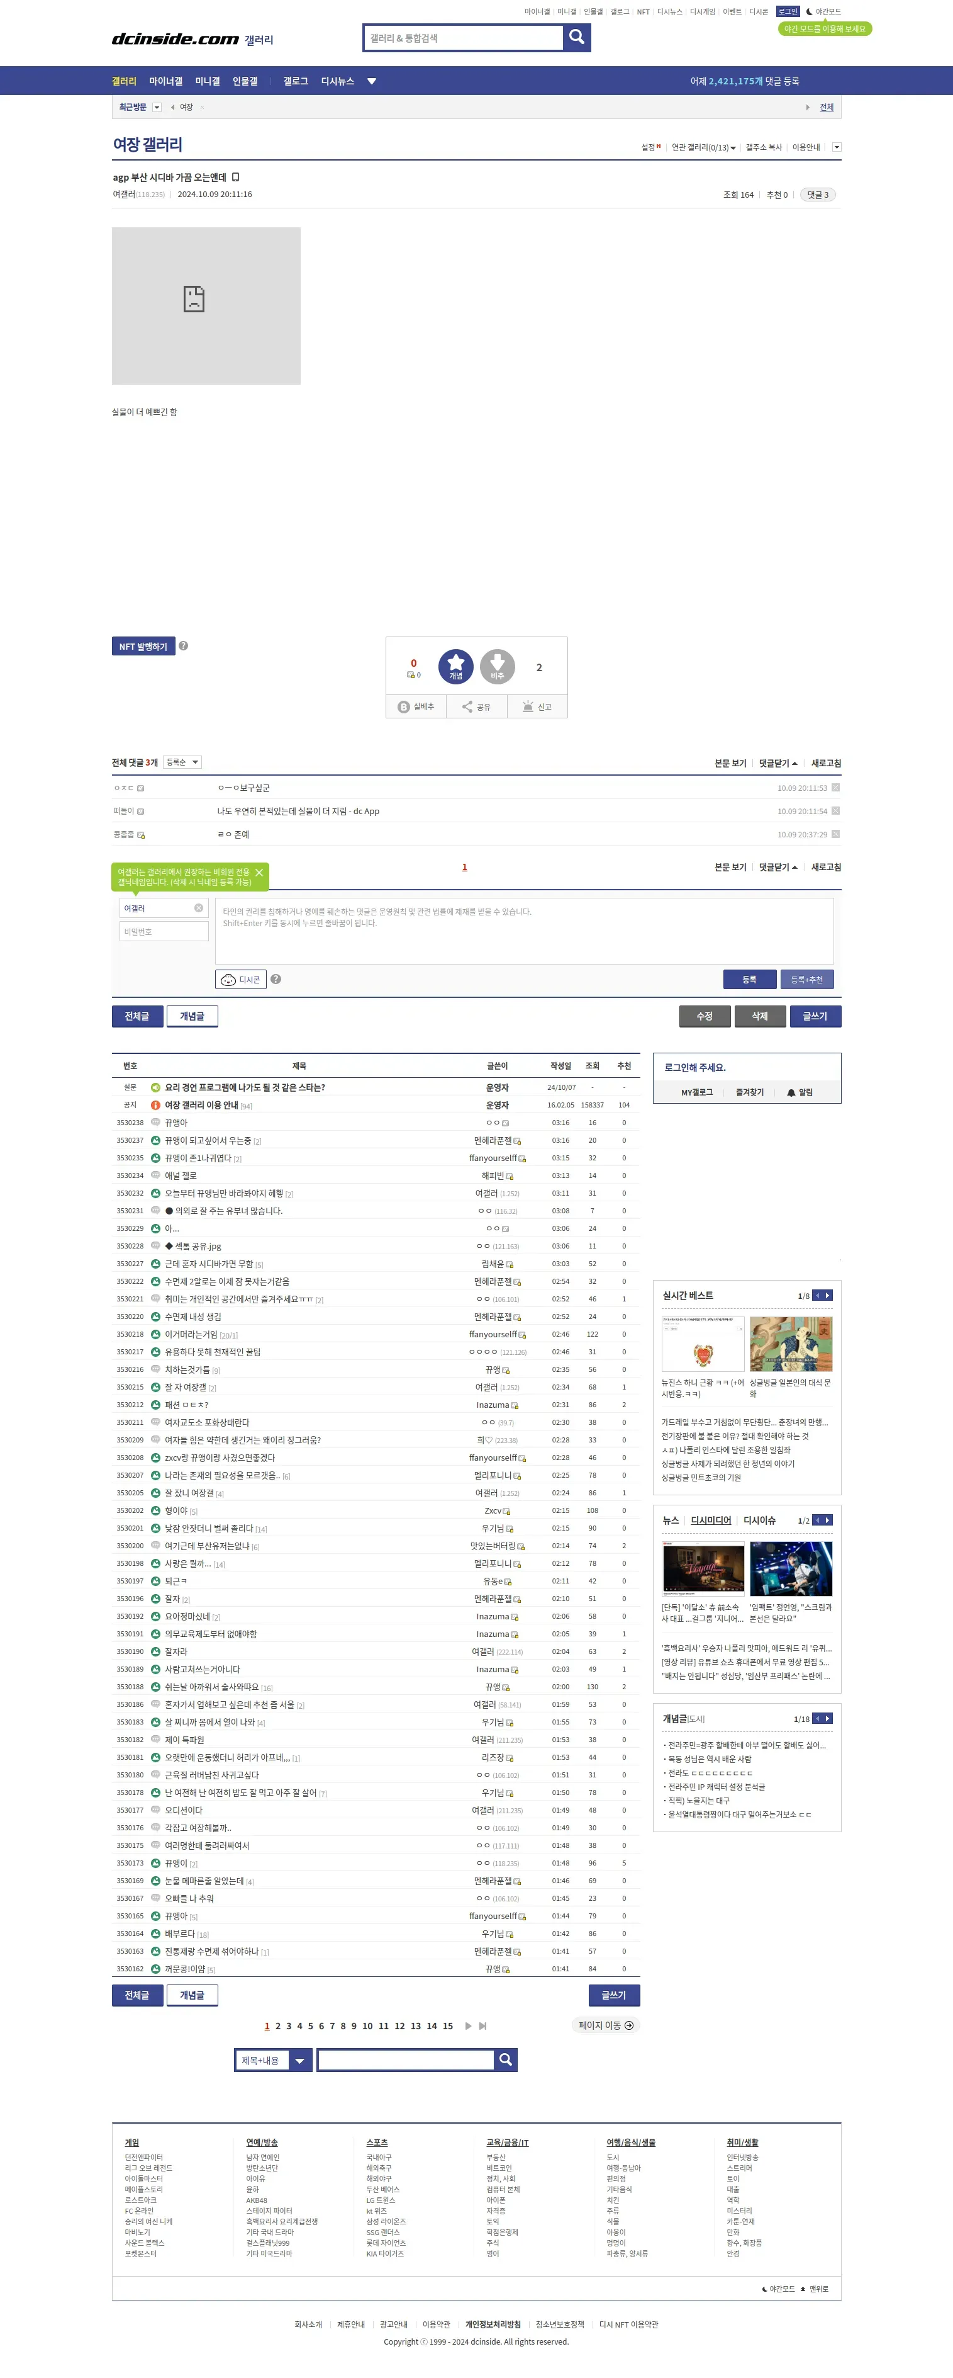Click the comment text area
The width and height of the screenshot is (953, 2378).
click(524, 931)
